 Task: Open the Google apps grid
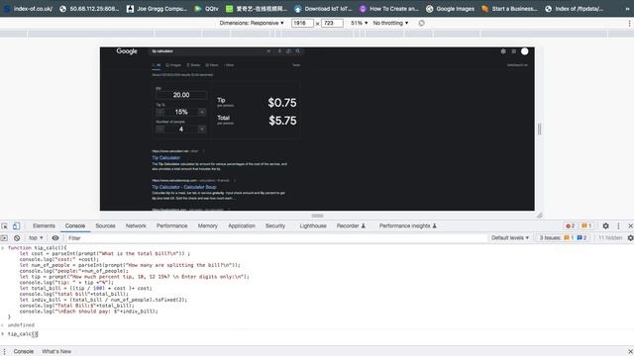point(514,51)
